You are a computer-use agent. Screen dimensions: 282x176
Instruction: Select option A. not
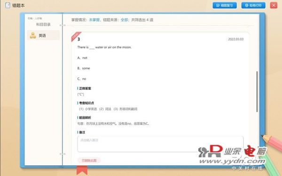(x=82, y=58)
